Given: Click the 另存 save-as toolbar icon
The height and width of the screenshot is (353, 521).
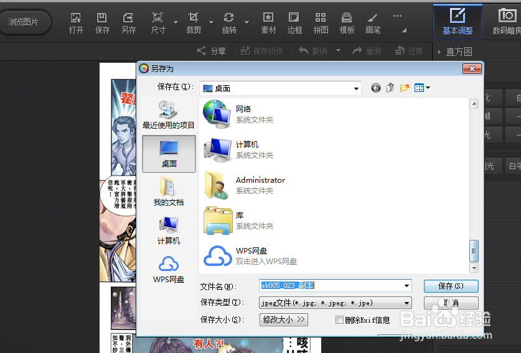Looking at the screenshot, I should 128,23.
